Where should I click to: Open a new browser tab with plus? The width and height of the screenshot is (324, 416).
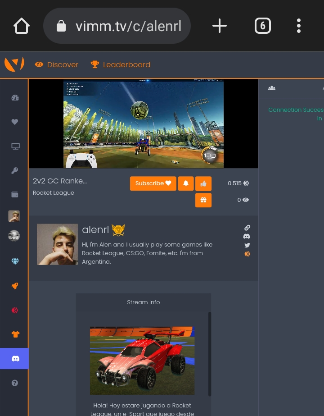tap(219, 26)
